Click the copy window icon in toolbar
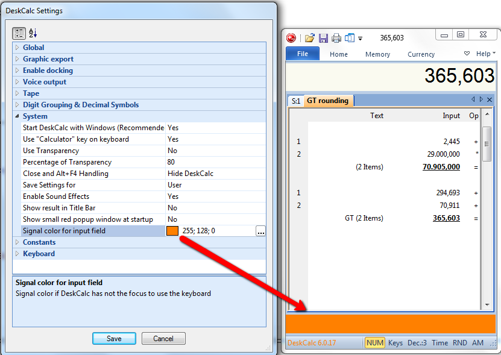The image size is (501, 355). (350, 38)
